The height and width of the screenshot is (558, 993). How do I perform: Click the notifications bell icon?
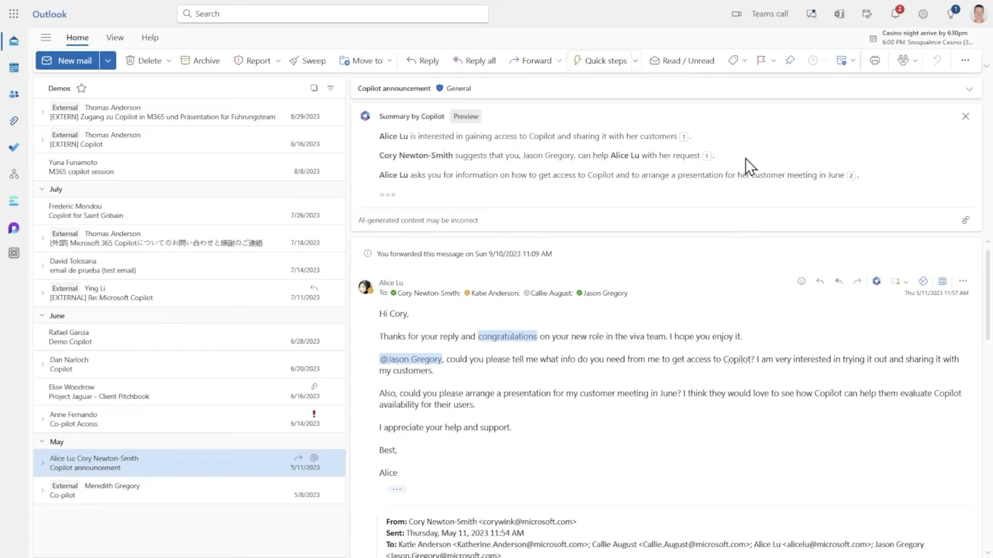coord(896,14)
